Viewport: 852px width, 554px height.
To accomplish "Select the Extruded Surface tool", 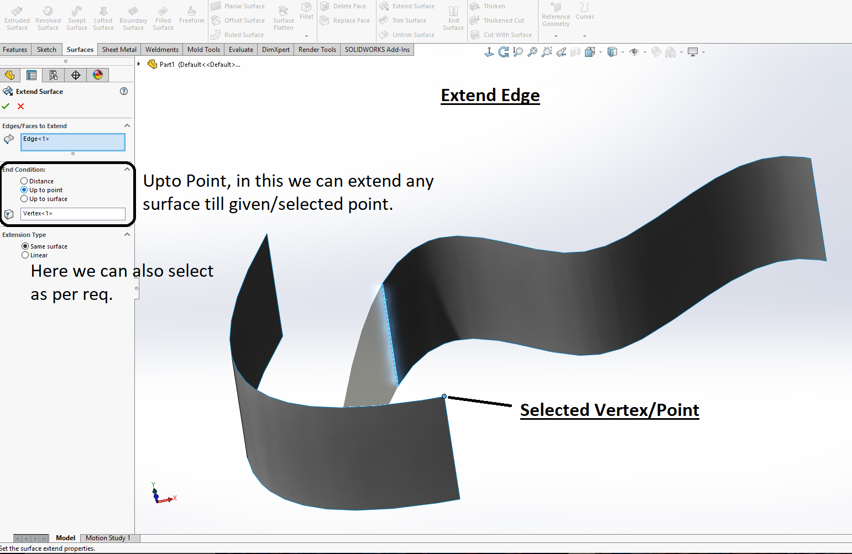I will (x=17, y=19).
